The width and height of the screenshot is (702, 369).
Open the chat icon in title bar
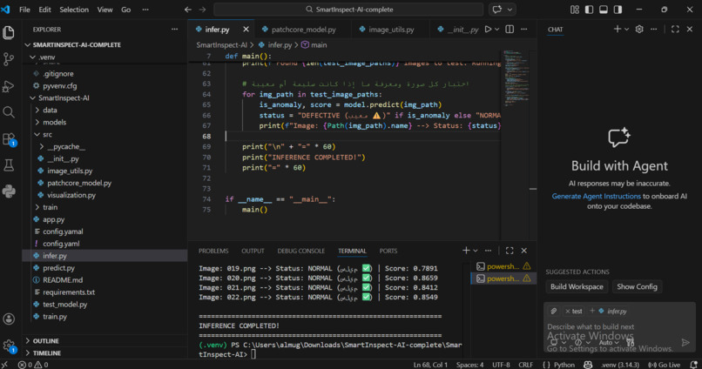[497, 10]
